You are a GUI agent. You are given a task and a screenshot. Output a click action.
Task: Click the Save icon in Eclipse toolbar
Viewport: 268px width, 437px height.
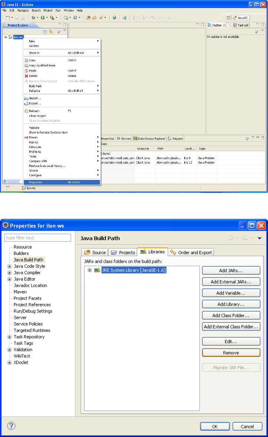click(17, 17)
